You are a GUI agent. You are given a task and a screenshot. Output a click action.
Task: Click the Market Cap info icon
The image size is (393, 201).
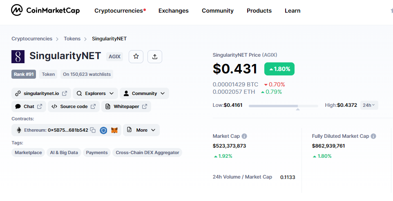pos(244,136)
